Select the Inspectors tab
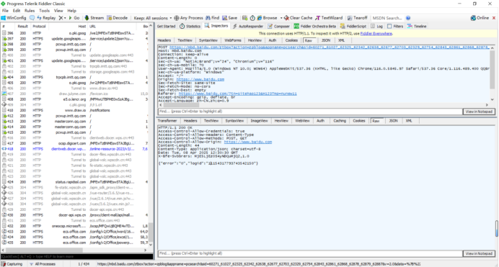 (x=216, y=26)
